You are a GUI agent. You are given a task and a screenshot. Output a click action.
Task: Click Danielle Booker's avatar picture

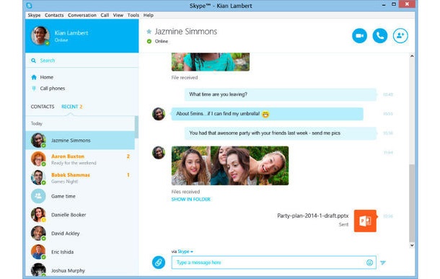click(x=38, y=215)
